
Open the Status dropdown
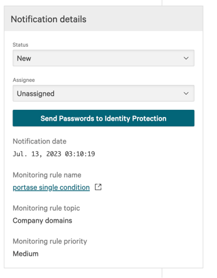(103, 58)
